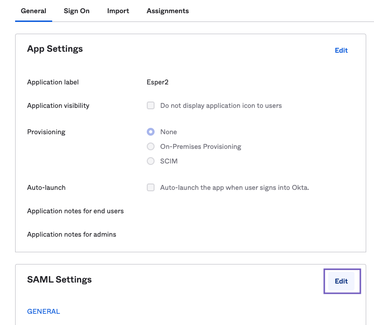This screenshot has height=325, width=374.
Task: Click Edit link in App Settings
Action: pos(341,50)
